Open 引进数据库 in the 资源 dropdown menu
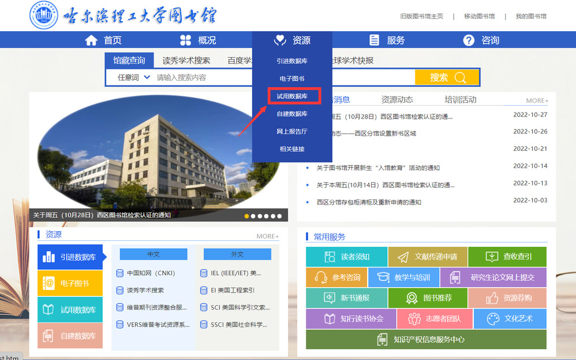Screen dimensions: 576x360 point(292,61)
